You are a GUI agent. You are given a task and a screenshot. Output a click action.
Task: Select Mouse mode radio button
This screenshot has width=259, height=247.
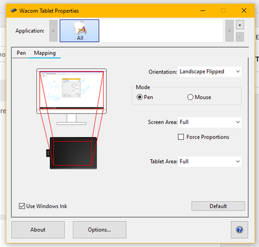(190, 97)
